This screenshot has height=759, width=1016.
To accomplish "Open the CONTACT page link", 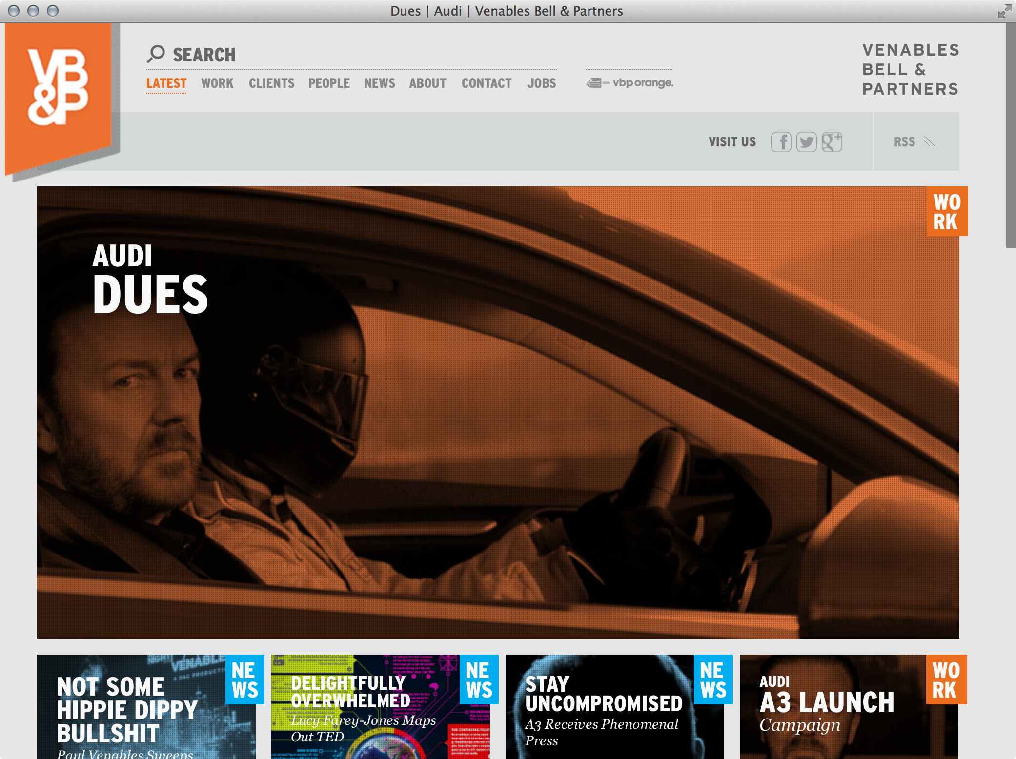I will (487, 83).
